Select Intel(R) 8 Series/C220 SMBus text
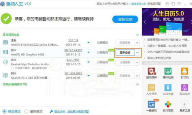Viewport: 192px width, 115px height. (35, 45)
